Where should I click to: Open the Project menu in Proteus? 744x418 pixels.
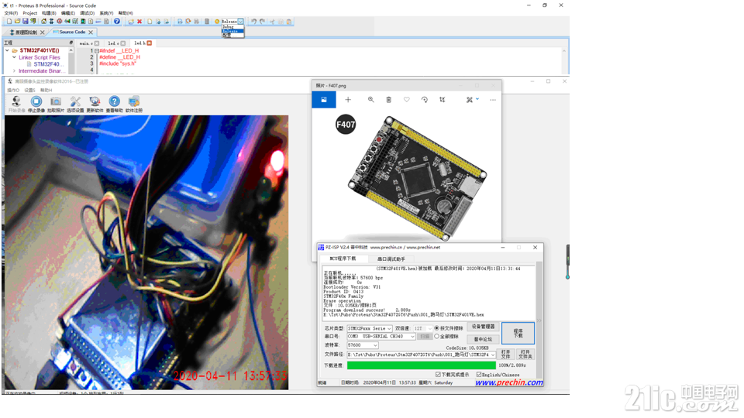(30, 13)
